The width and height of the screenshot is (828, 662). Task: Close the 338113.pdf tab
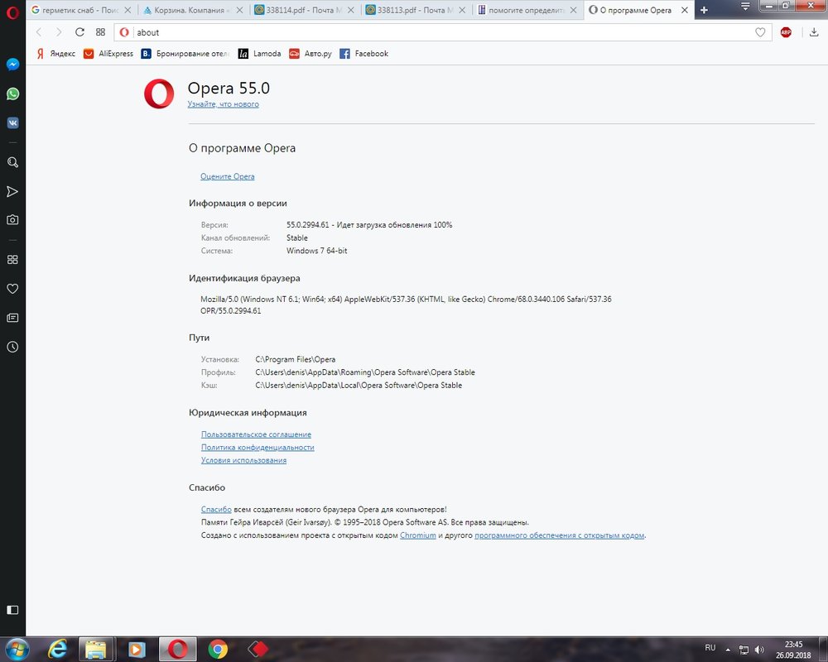click(462, 10)
